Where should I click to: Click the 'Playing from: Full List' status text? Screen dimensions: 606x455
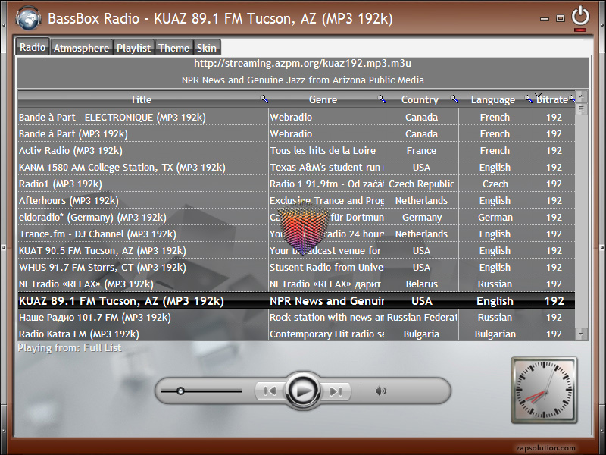click(x=70, y=348)
